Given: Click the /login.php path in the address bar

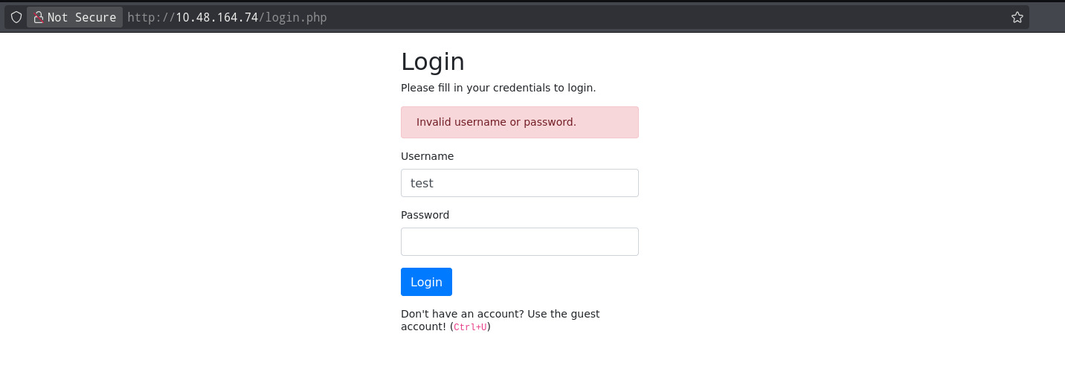Looking at the screenshot, I should [292, 17].
